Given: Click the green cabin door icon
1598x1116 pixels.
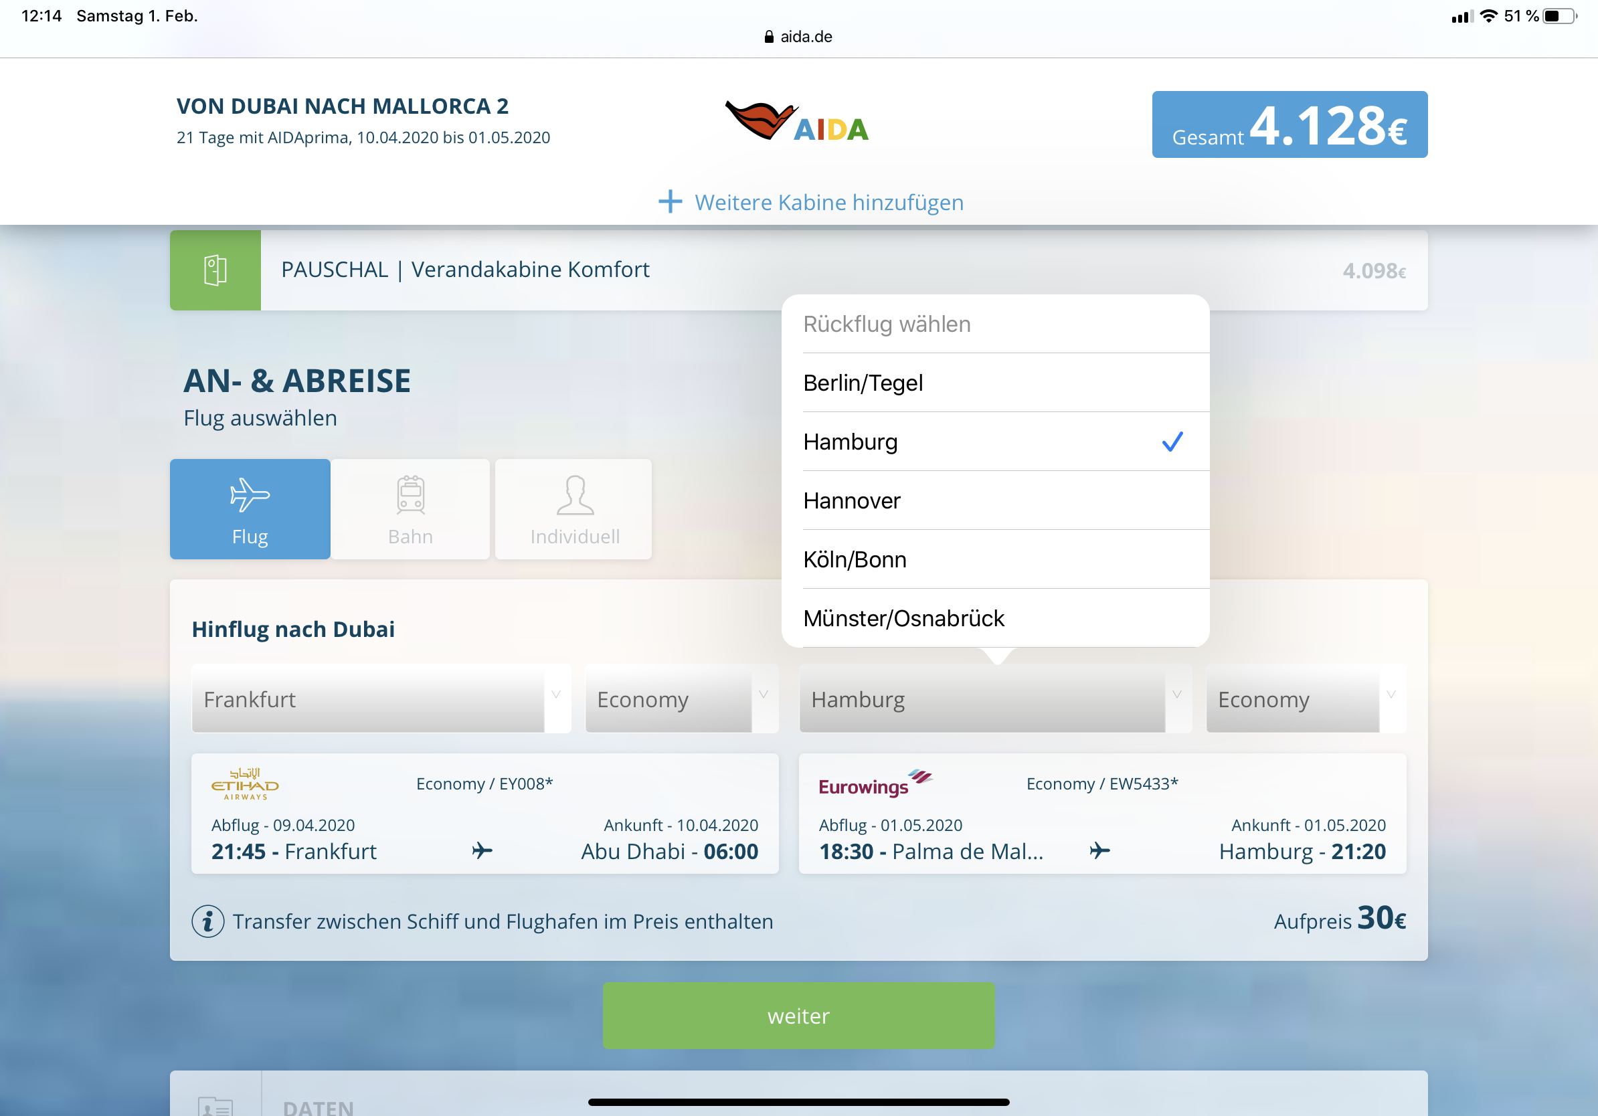Looking at the screenshot, I should (x=215, y=270).
